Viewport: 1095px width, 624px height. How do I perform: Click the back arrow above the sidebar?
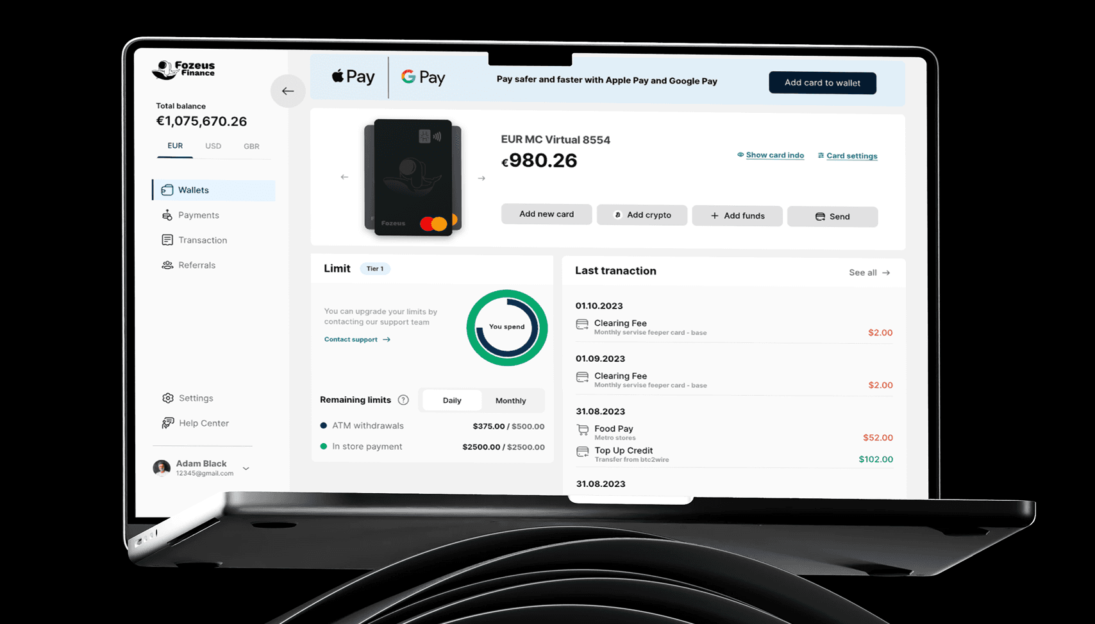[287, 91]
